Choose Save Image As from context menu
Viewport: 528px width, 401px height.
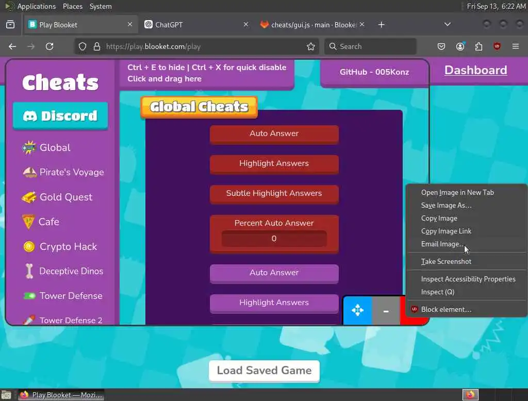pyautogui.click(x=466, y=205)
